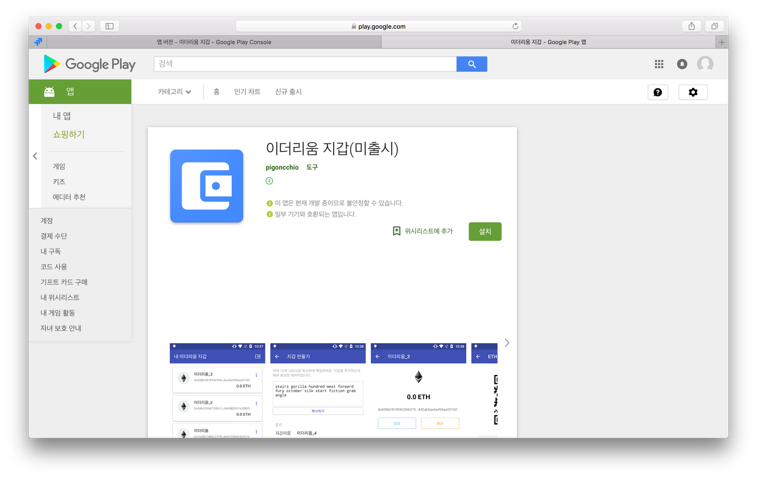Image resolution: width=757 pixels, height=479 pixels.
Task: Open the help question mark icon
Action: (x=658, y=92)
